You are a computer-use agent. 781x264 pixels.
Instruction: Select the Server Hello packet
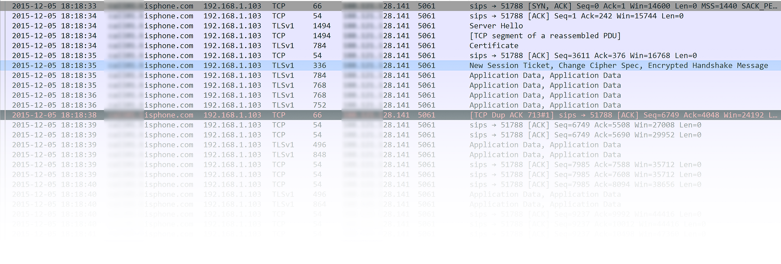[390, 26]
